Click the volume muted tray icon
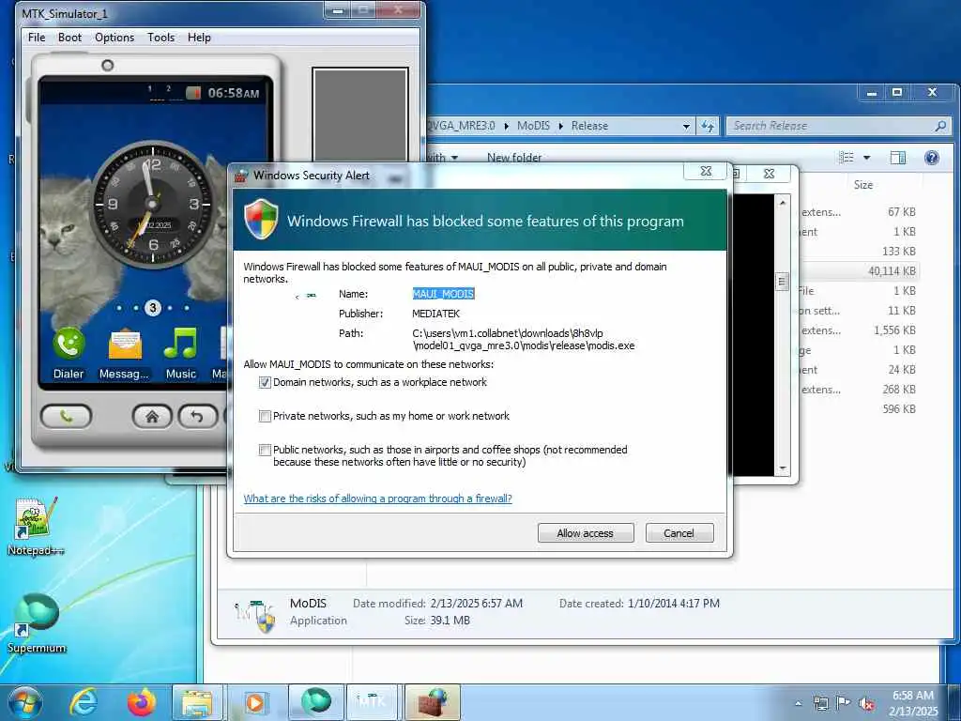961x721 pixels. (866, 703)
